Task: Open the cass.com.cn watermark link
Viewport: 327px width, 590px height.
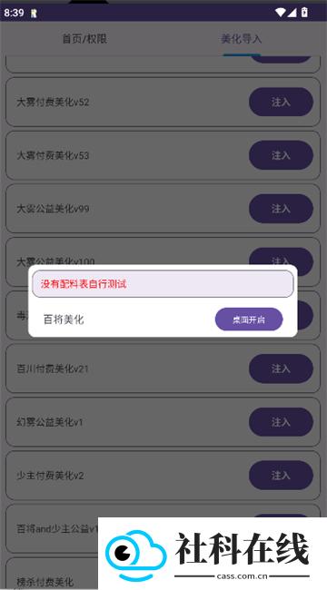Action: click(242, 576)
